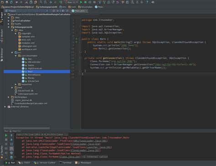The width and height of the screenshot is (216, 166).
Task: Click the Navigate Back arrow icon
Action: (51, 2)
